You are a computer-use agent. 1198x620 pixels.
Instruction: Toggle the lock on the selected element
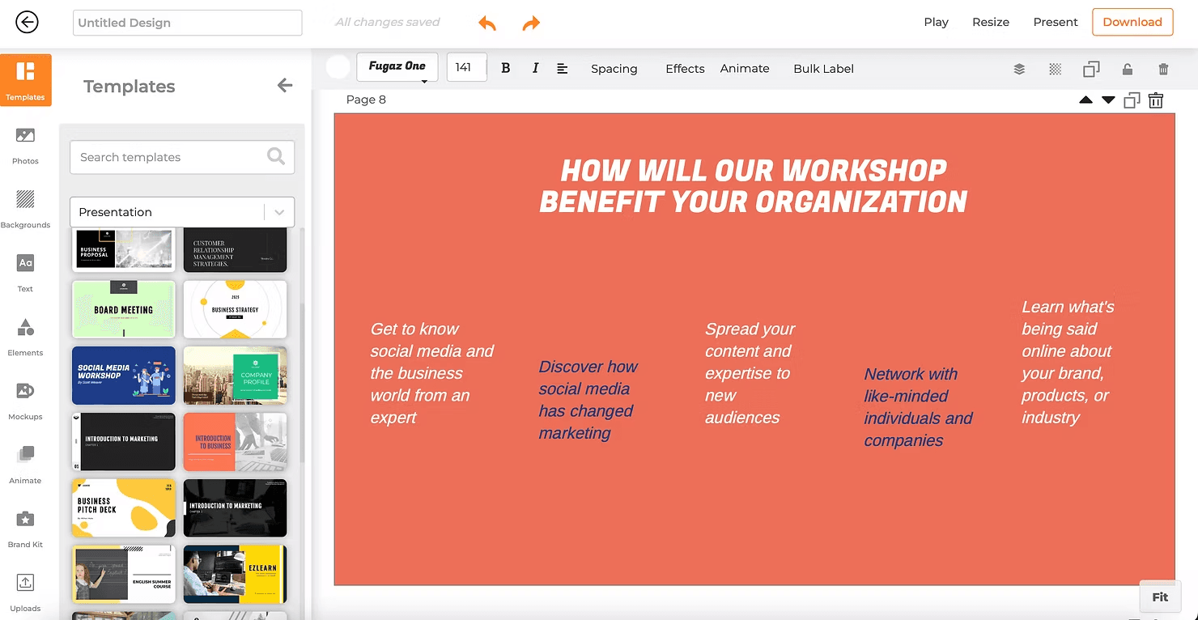point(1128,69)
